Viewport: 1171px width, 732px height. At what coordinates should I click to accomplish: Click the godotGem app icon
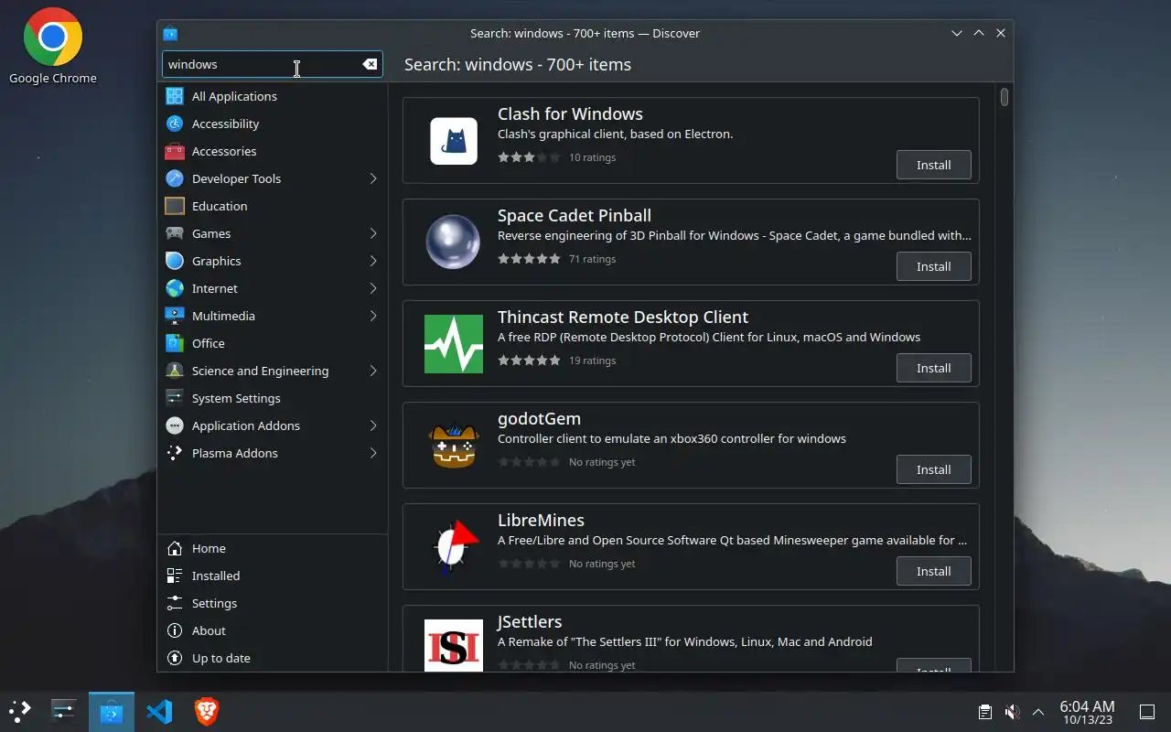(x=454, y=446)
